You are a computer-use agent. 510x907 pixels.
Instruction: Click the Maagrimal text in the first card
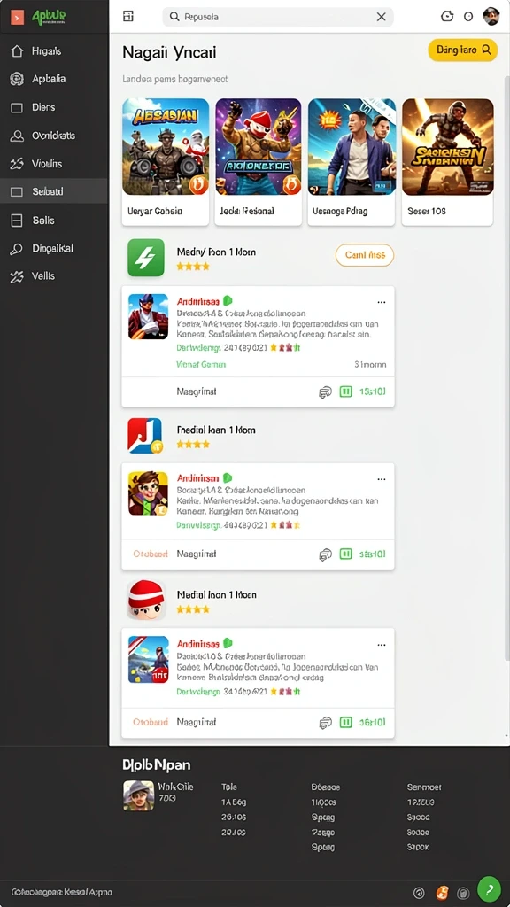(196, 391)
